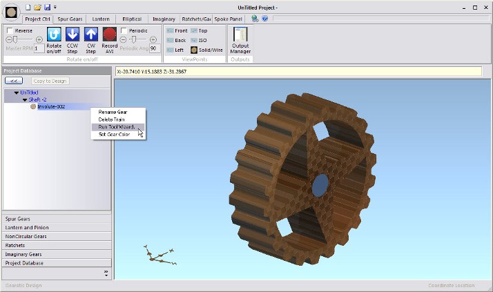Select Set Gear Color menu entry
The height and width of the screenshot is (292, 493).
click(114, 135)
